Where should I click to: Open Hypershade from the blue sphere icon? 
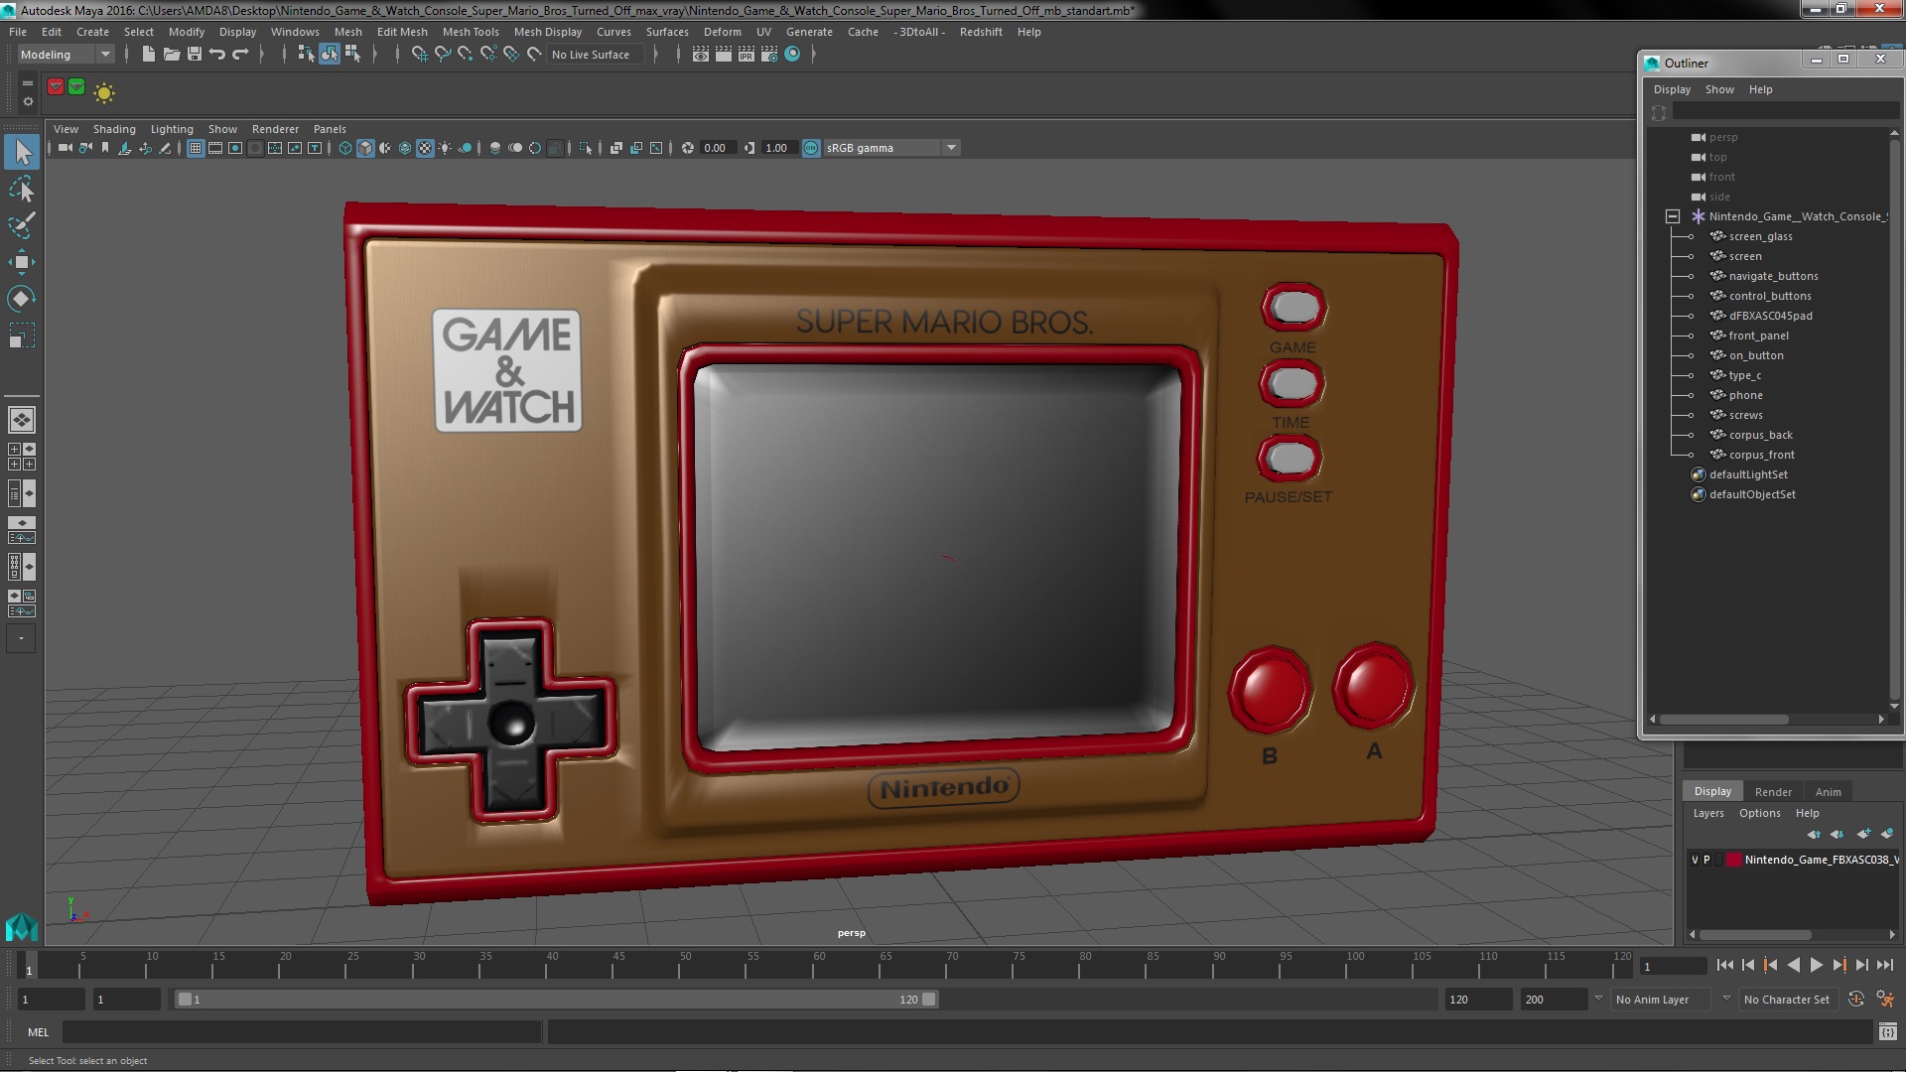click(x=792, y=55)
